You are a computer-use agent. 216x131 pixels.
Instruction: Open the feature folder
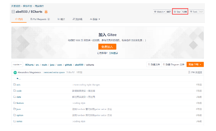[x=20, y=103]
